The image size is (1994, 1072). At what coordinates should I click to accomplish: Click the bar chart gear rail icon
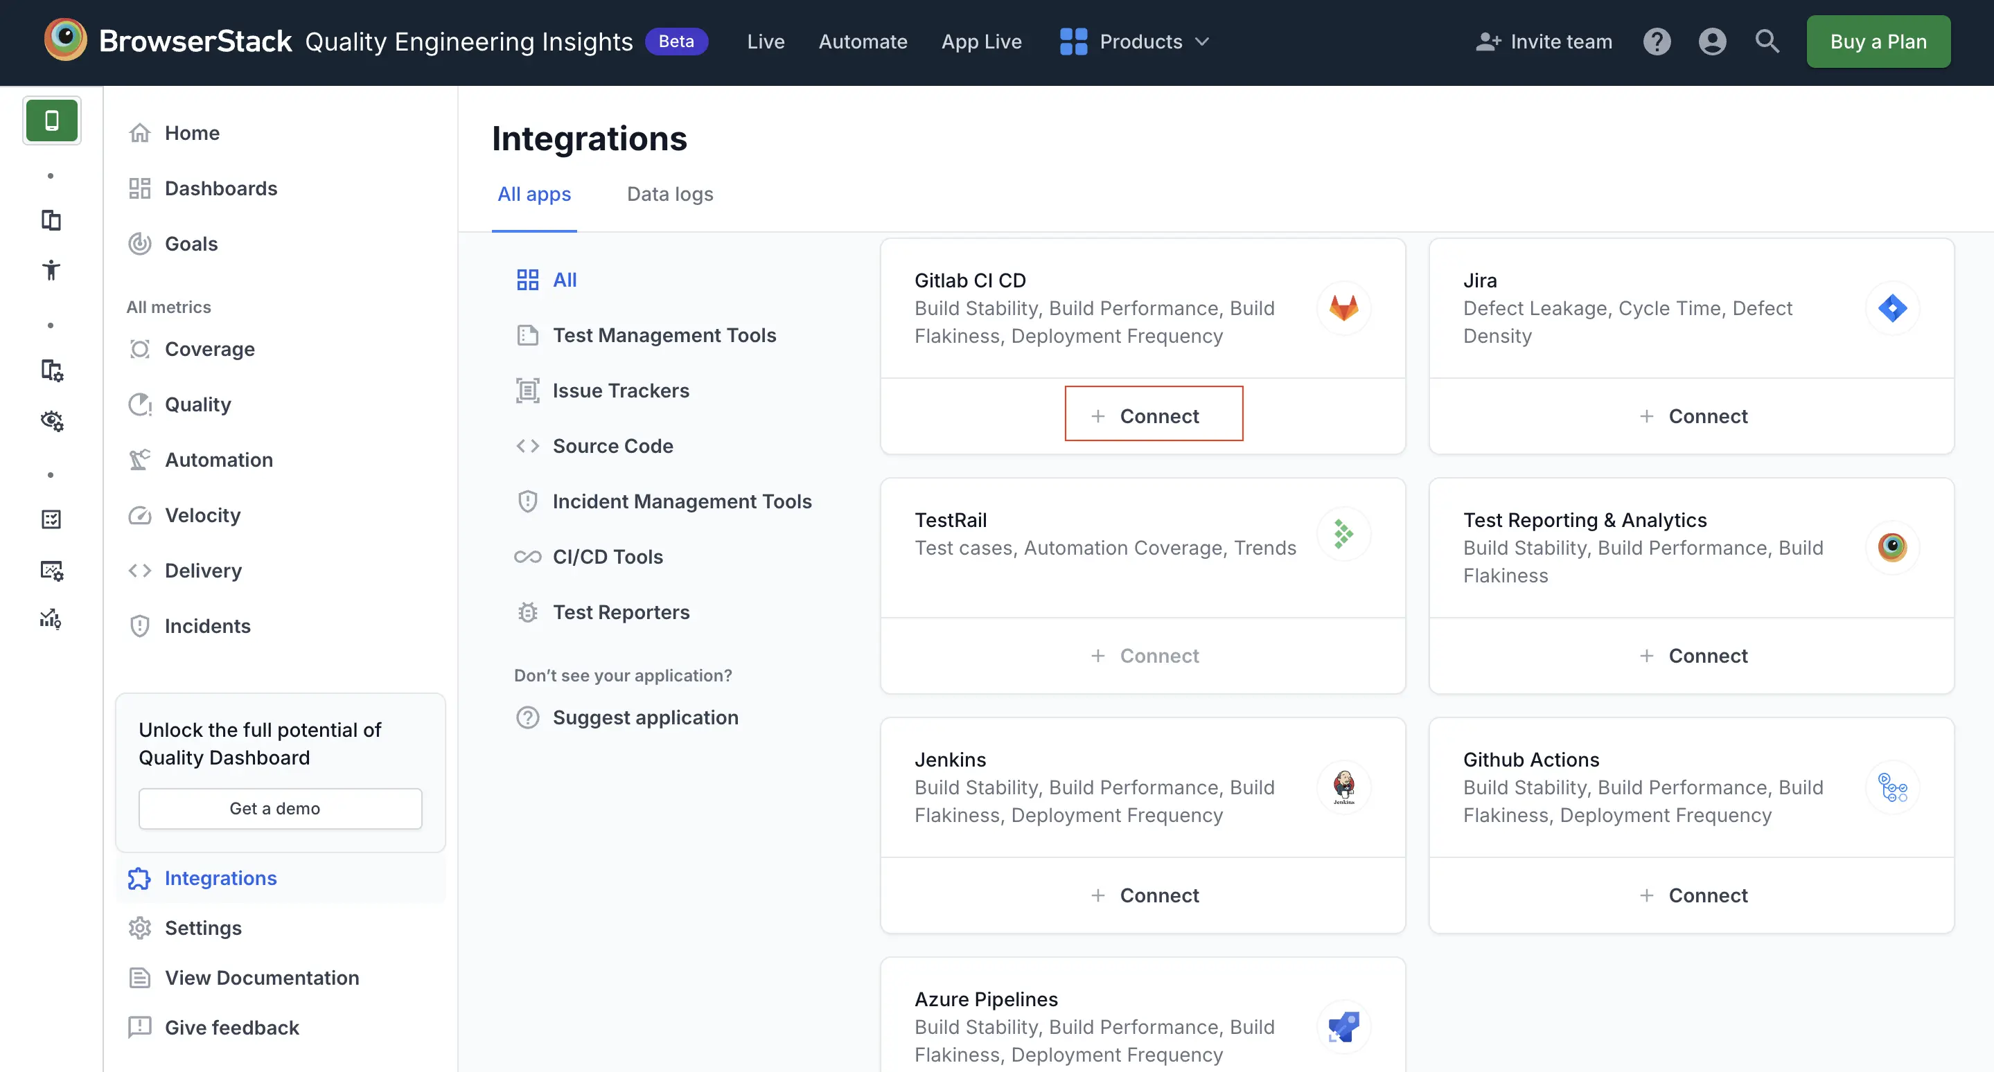[x=51, y=619]
